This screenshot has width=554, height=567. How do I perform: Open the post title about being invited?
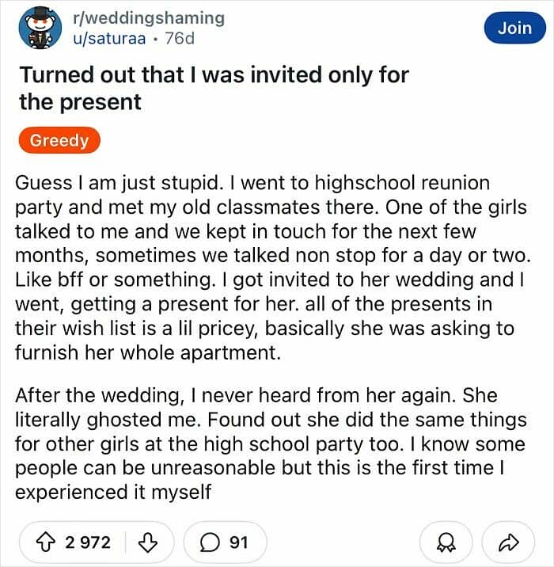tap(214, 88)
